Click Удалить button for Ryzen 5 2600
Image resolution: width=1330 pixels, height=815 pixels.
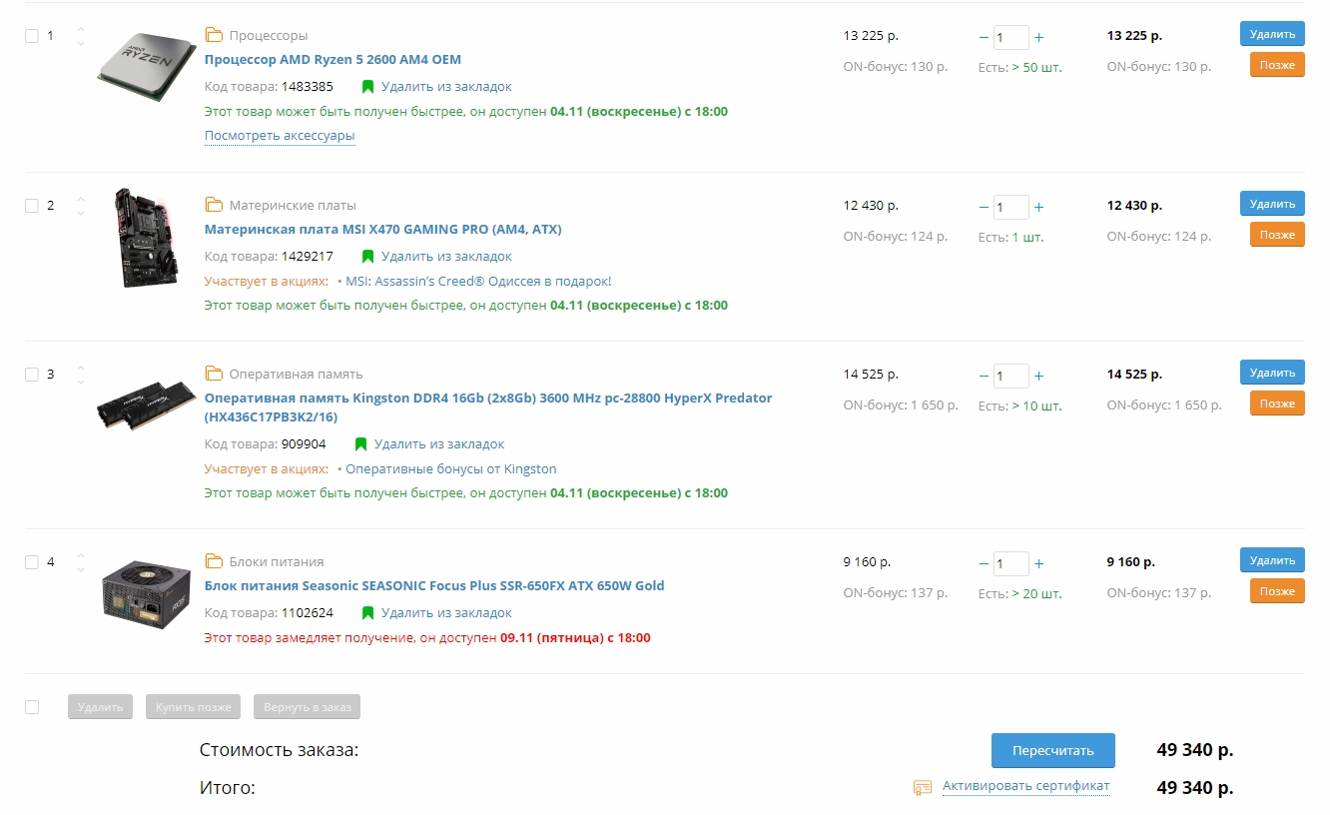tap(1272, 34)
